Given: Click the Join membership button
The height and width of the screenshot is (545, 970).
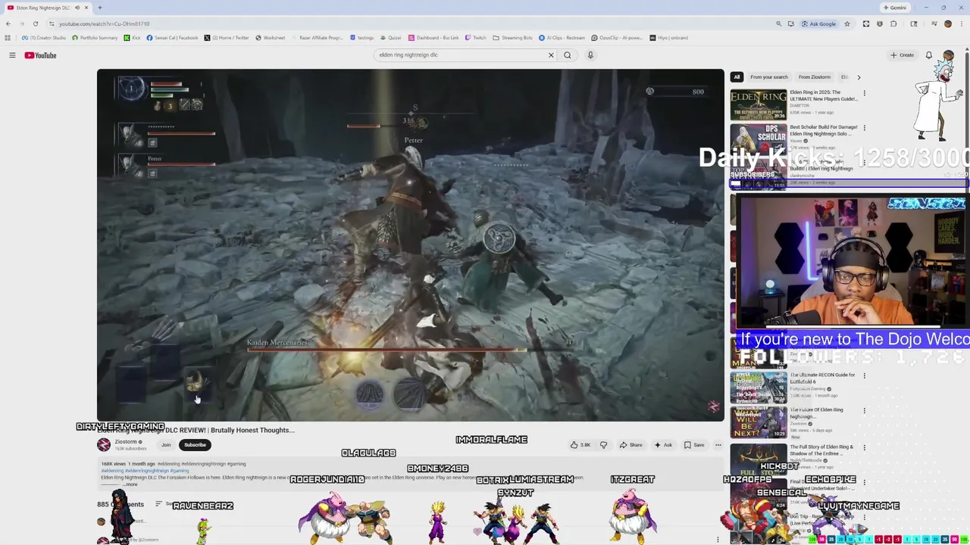Looking at the screenshot, I should pyautogui.click(x=166, y=445).
